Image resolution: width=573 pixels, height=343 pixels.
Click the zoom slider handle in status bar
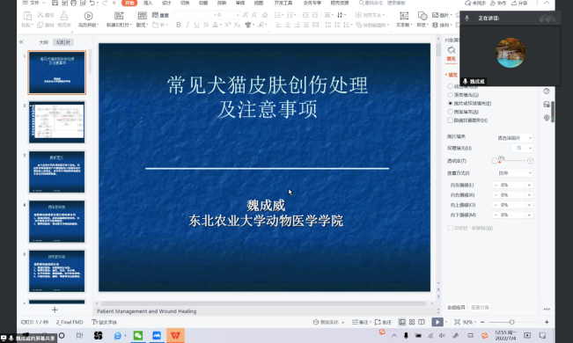(511, 322)
